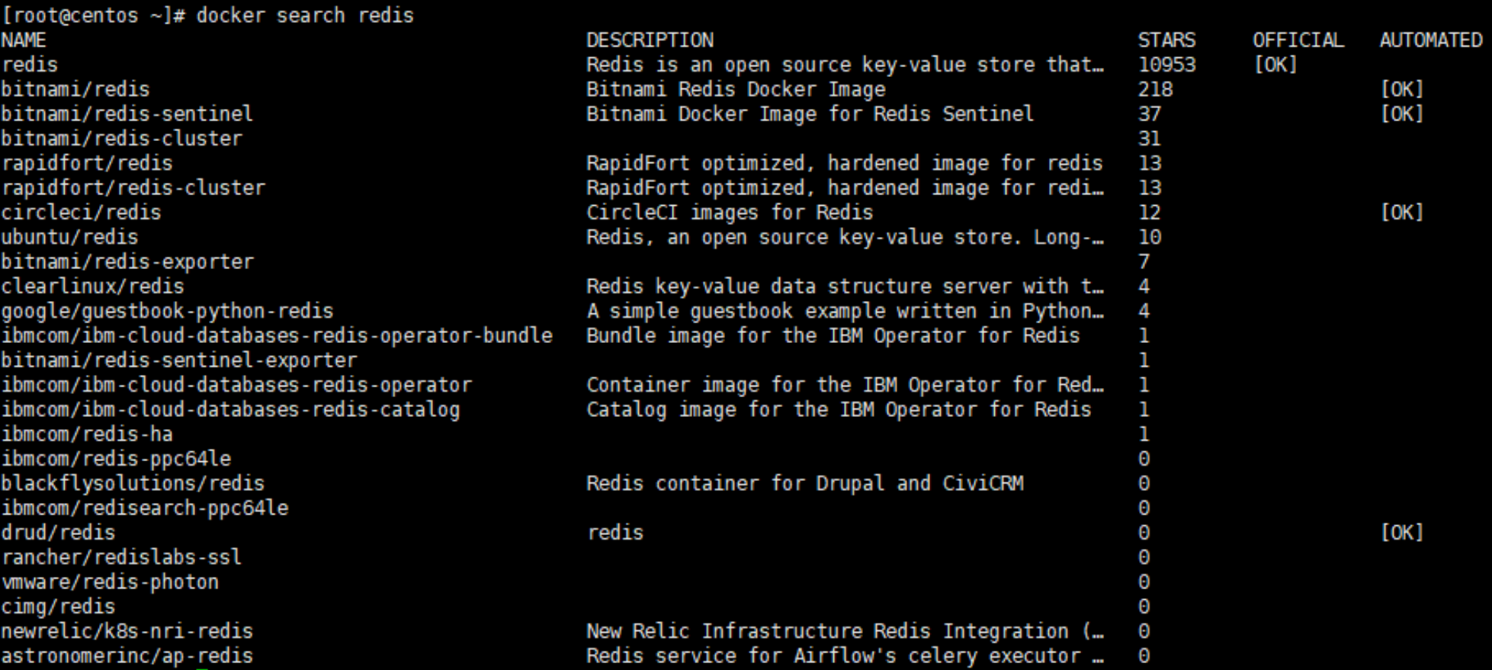Click the vmware/redis-photon name
Screen dimensions: 1492x670
tap(110, 582)
